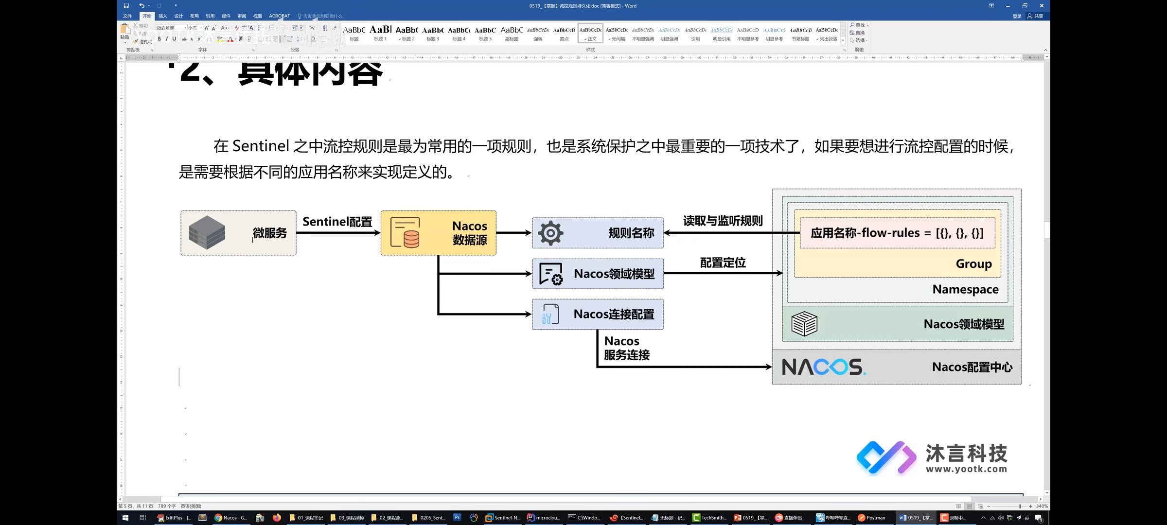The height and width of the screenshot is (525, 1167).
Task: Open the Windows Start menu
Action: [x=125, y=518]
